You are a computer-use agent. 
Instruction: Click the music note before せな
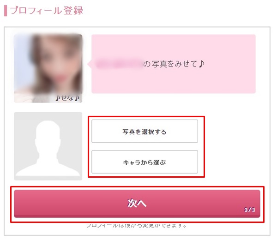[57, 98]
